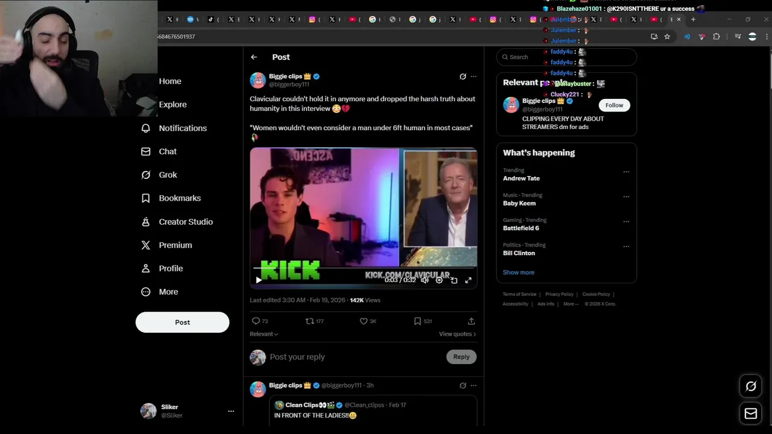Open the Baby Keem trending topic
772x434 pixels.
pos(519,203)
